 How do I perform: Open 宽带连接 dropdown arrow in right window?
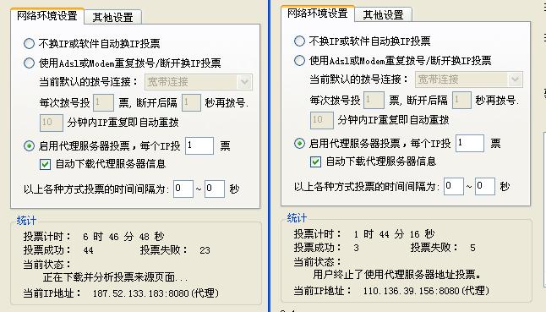[515, 79]
